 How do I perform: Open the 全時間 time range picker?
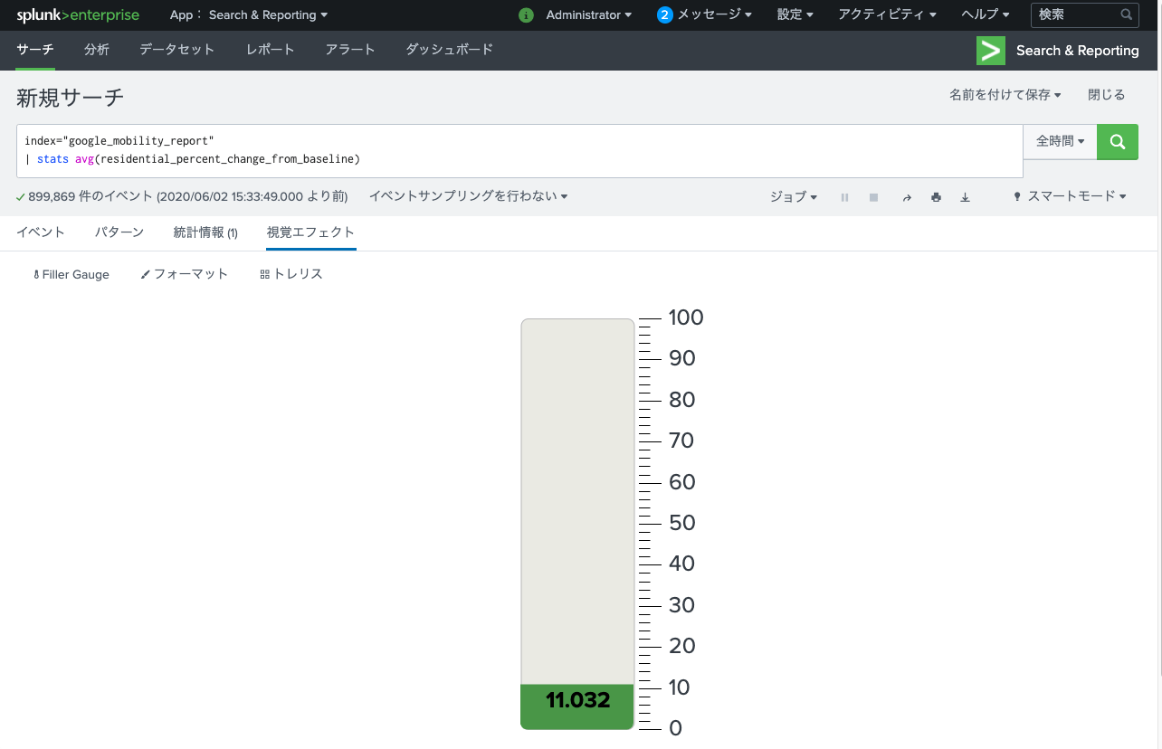[1059, 142]
